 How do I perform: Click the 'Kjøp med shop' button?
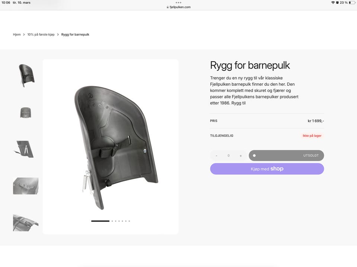click(x=267, y=169)
